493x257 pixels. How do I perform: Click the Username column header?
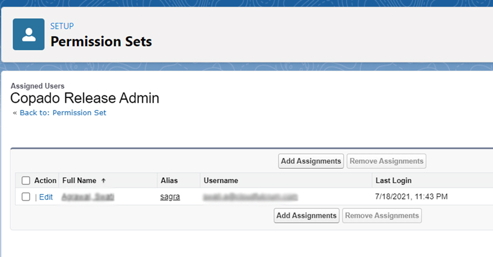221,180
